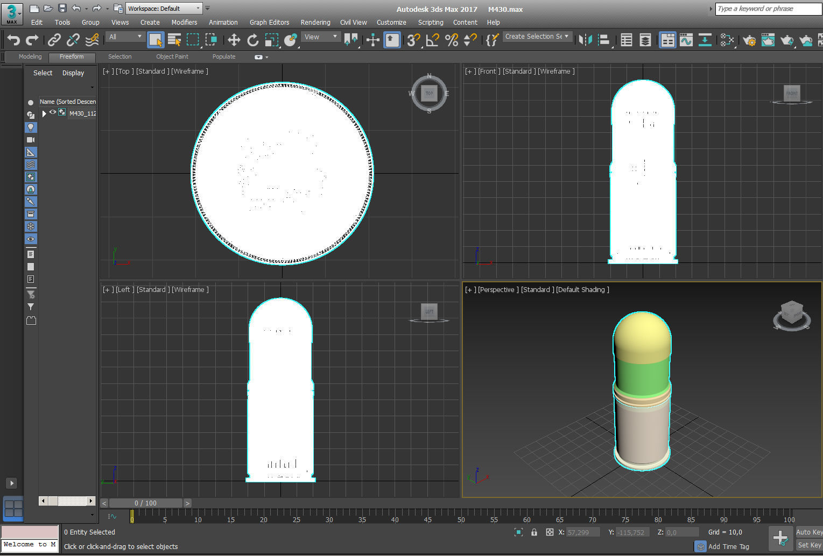Click the Undo arrow in main toolbar
823x556 pixels.
click(13, 40)
